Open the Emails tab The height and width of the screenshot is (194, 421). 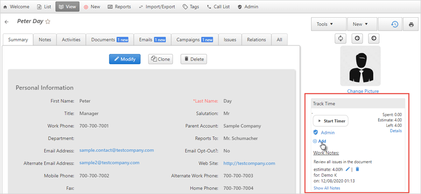(152, 39)
